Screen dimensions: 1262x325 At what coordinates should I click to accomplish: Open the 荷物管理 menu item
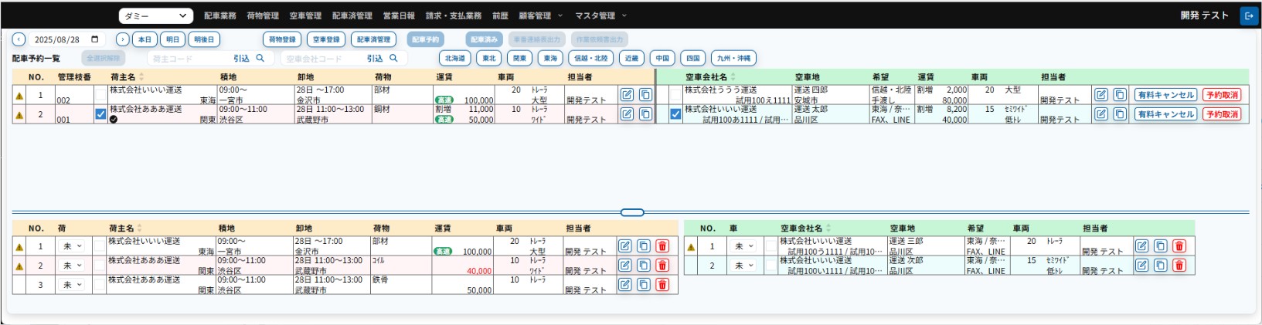263,15
